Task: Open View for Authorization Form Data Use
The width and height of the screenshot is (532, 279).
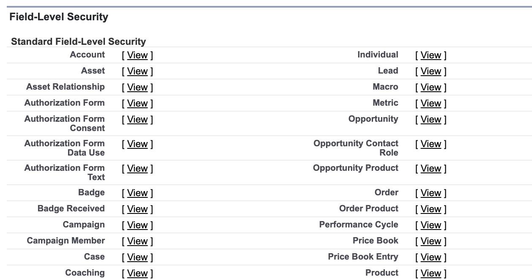Action: tap(137, 144)
